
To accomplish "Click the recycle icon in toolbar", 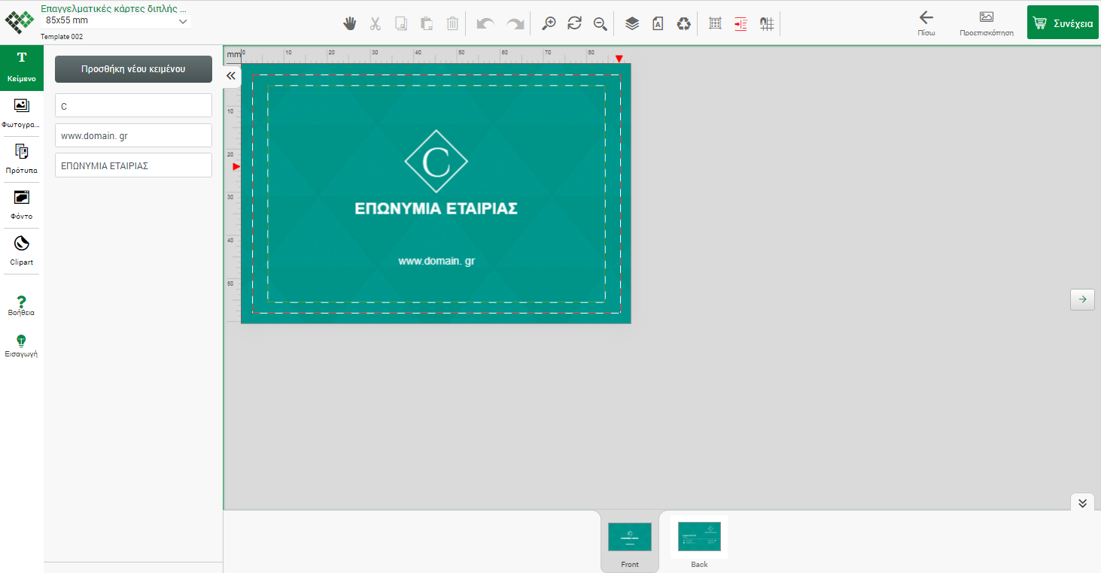I will [x=683, y=23].
